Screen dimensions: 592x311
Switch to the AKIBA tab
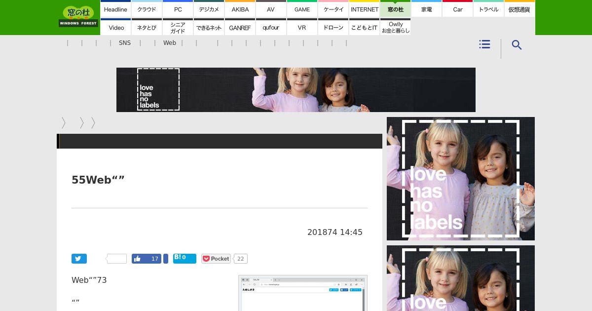[240, 9]
